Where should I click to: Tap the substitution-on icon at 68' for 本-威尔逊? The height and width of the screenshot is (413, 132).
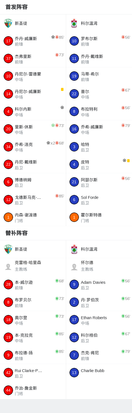tap(57, 281)
